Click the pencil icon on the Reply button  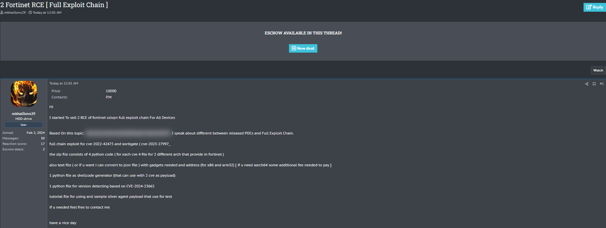[x=589, y=7]
